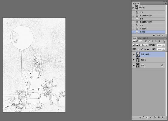Open the blend mode dropdown 线性减淡

(140, 45)
